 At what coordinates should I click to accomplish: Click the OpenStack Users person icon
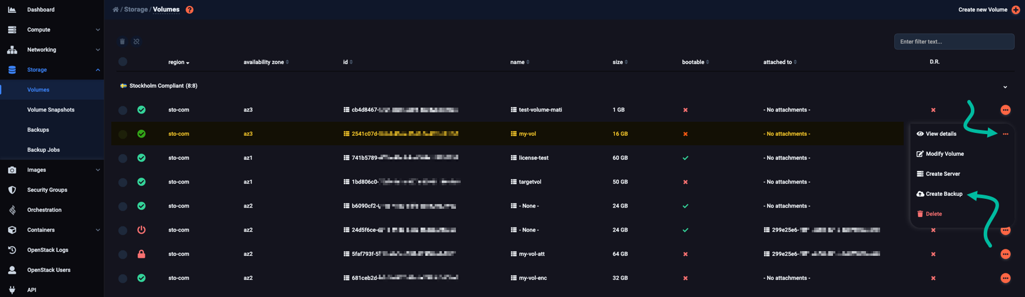12,270
